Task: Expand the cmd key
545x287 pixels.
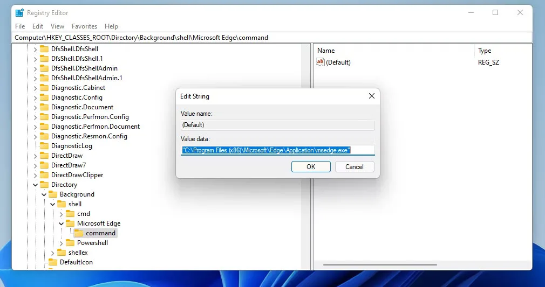Action: pyautogui.click(x=61, y=215)
